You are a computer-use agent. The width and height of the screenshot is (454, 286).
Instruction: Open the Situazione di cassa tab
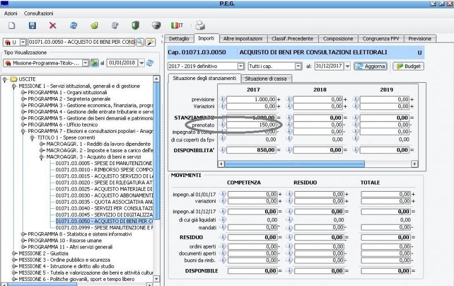coord(266,78)
